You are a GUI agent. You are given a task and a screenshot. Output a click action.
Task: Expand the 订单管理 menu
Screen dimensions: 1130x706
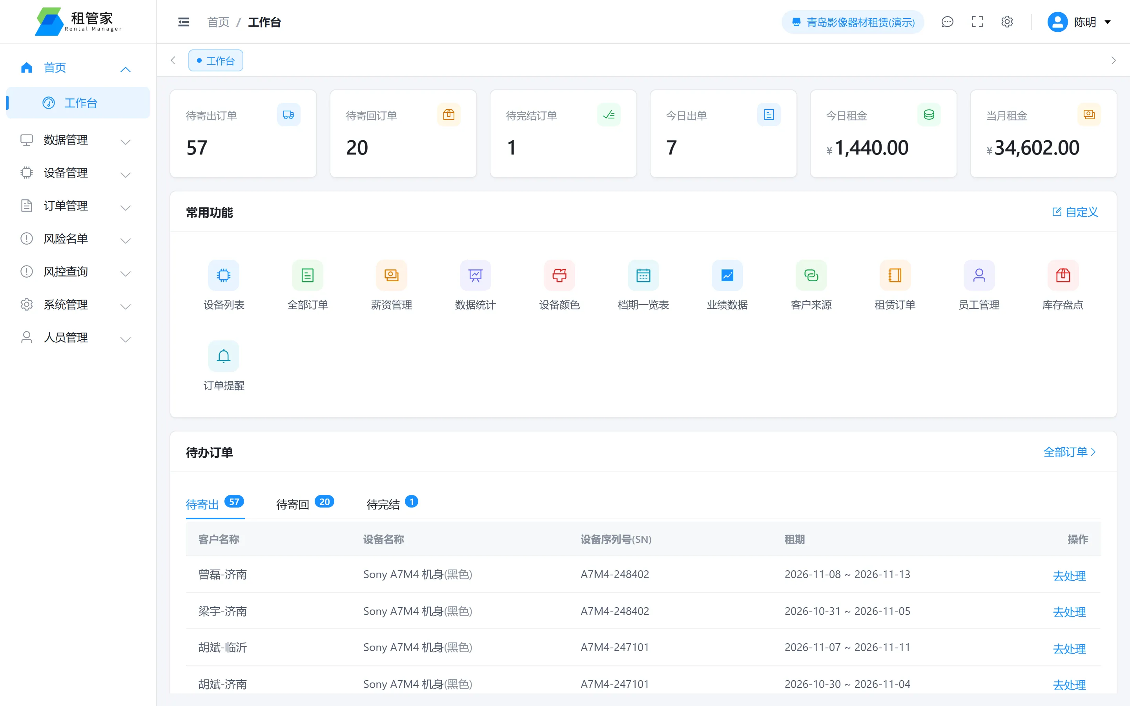[78, 206]
